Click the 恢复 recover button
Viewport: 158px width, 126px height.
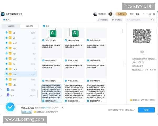pyautogui.click(x=146, y=110)
